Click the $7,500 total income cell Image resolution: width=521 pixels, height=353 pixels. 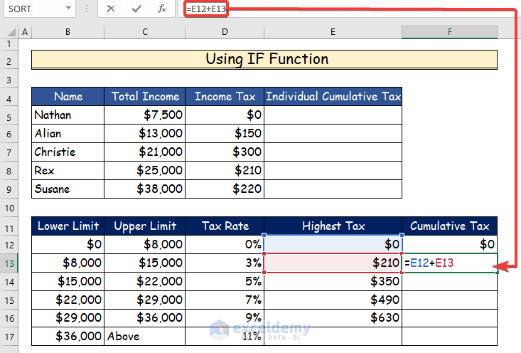[145, 115]
